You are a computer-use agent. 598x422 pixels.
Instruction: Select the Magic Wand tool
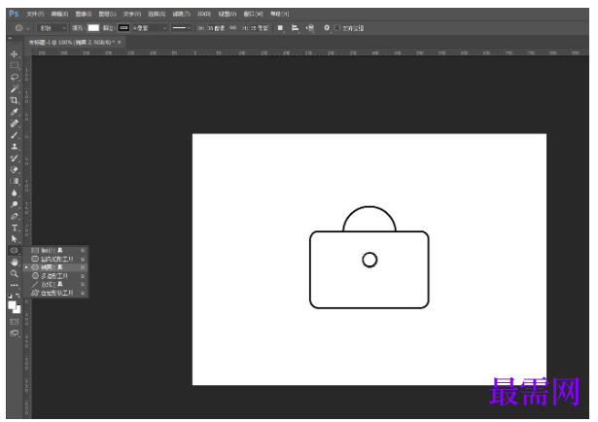coord(15,88)
